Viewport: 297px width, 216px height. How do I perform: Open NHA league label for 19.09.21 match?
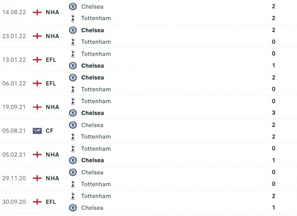coord(52,107)
